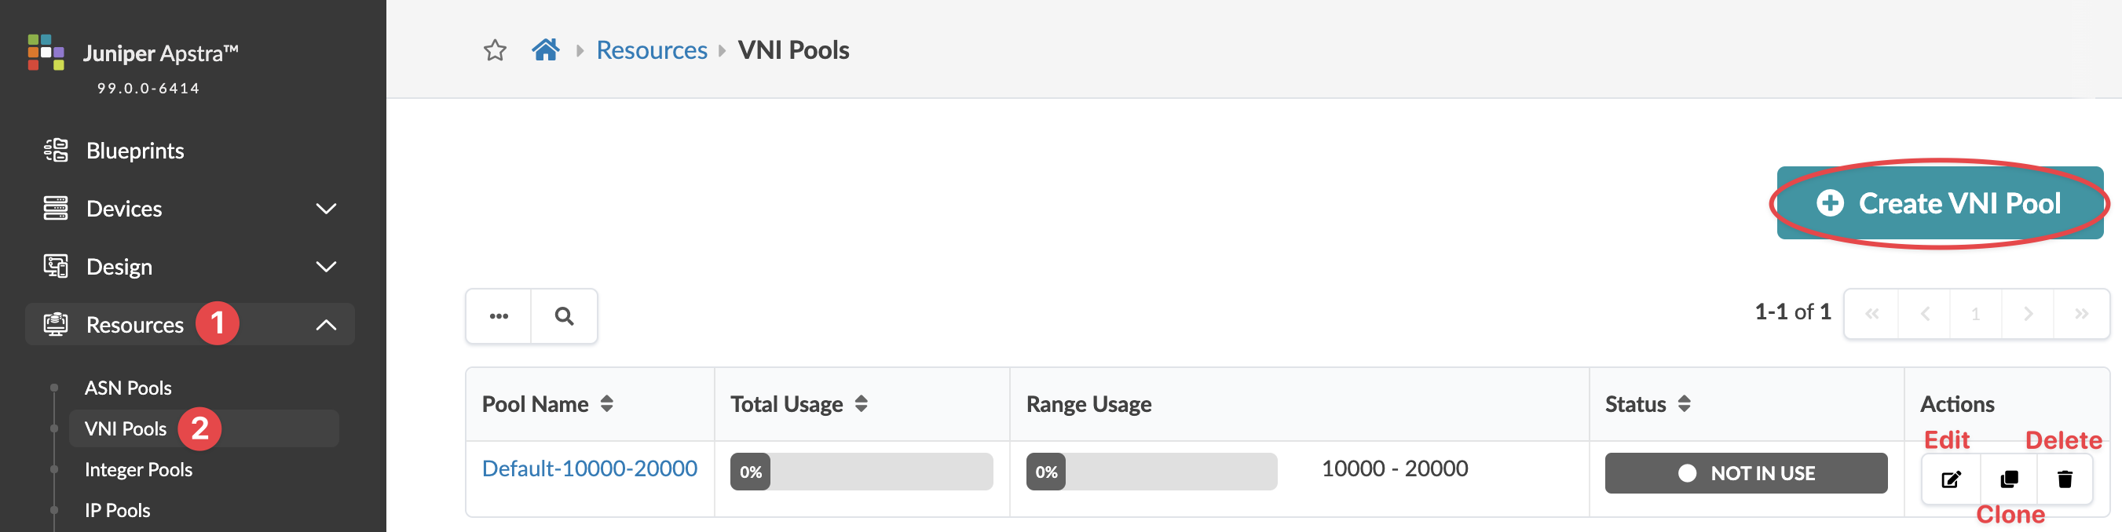
Task: Collapse the Resources menu section
Action: (x=326, y=326)
